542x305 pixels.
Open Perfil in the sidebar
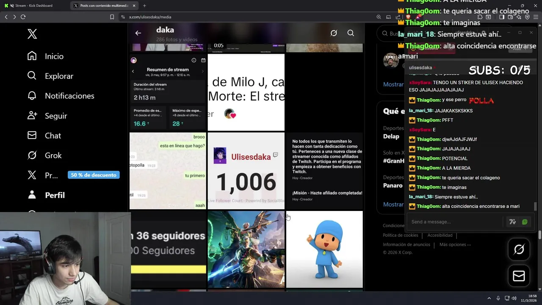pyautogui.click(x=55, y=195)
